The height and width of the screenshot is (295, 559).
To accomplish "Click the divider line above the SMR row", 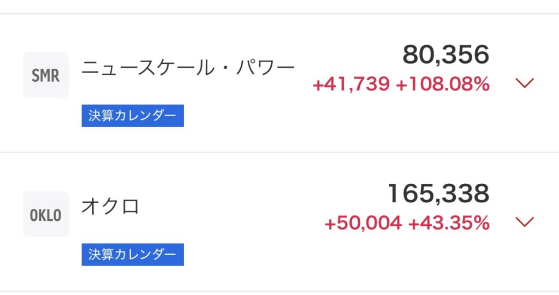I will click(279, 14).
